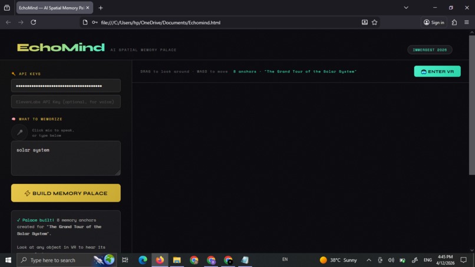This screenshot has height=267, width=475.
Task: Open the list all tabs dropdown
Action: point(406,8)
